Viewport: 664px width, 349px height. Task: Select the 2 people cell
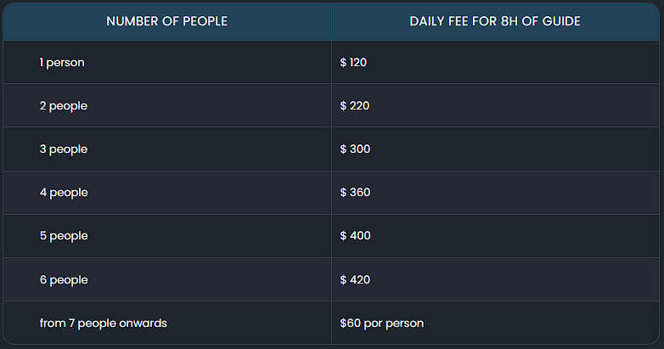click(166, 105)
